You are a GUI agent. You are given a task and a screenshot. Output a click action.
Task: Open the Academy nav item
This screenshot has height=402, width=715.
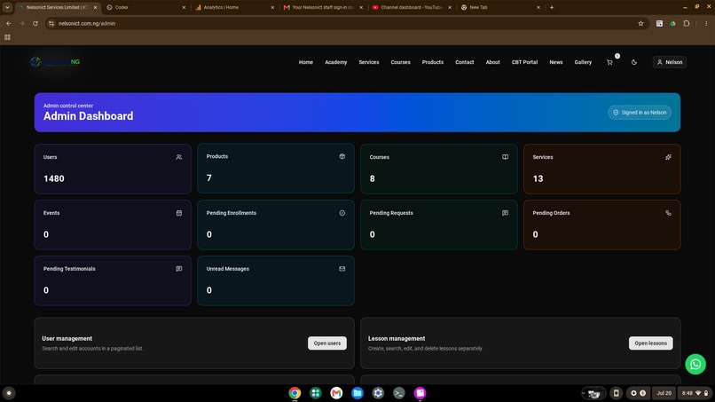335,62
